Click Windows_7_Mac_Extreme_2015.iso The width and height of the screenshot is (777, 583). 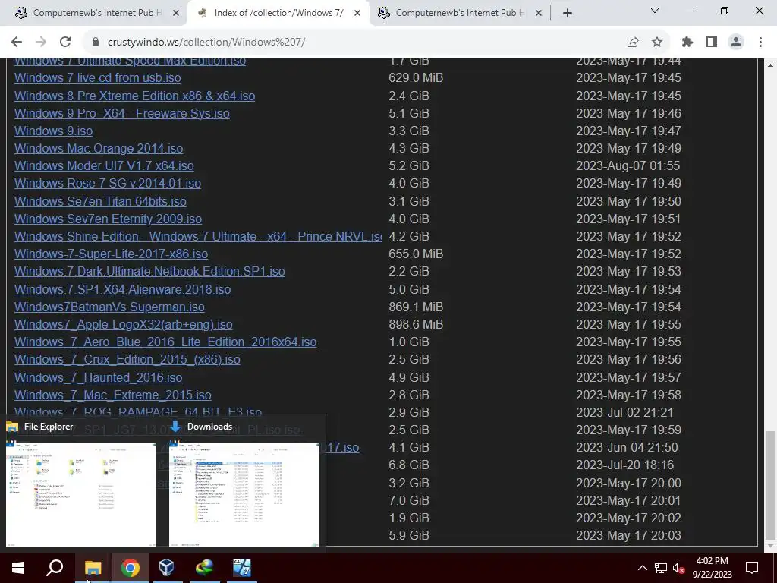pyautogui.click(x=113, y=395)
